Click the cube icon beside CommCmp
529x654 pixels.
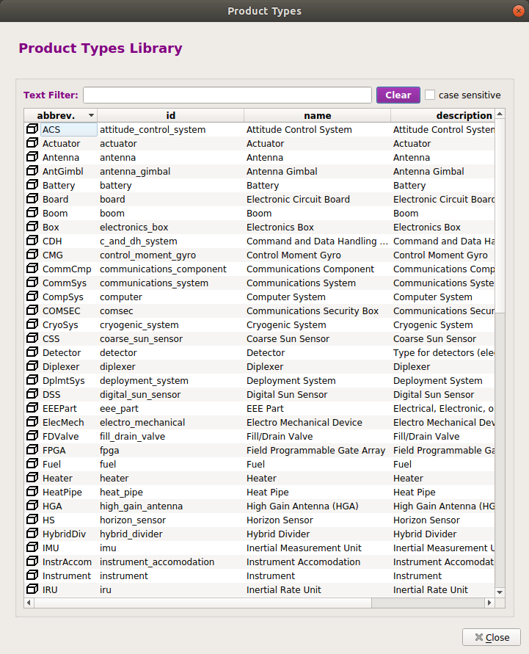pos(32,269)
